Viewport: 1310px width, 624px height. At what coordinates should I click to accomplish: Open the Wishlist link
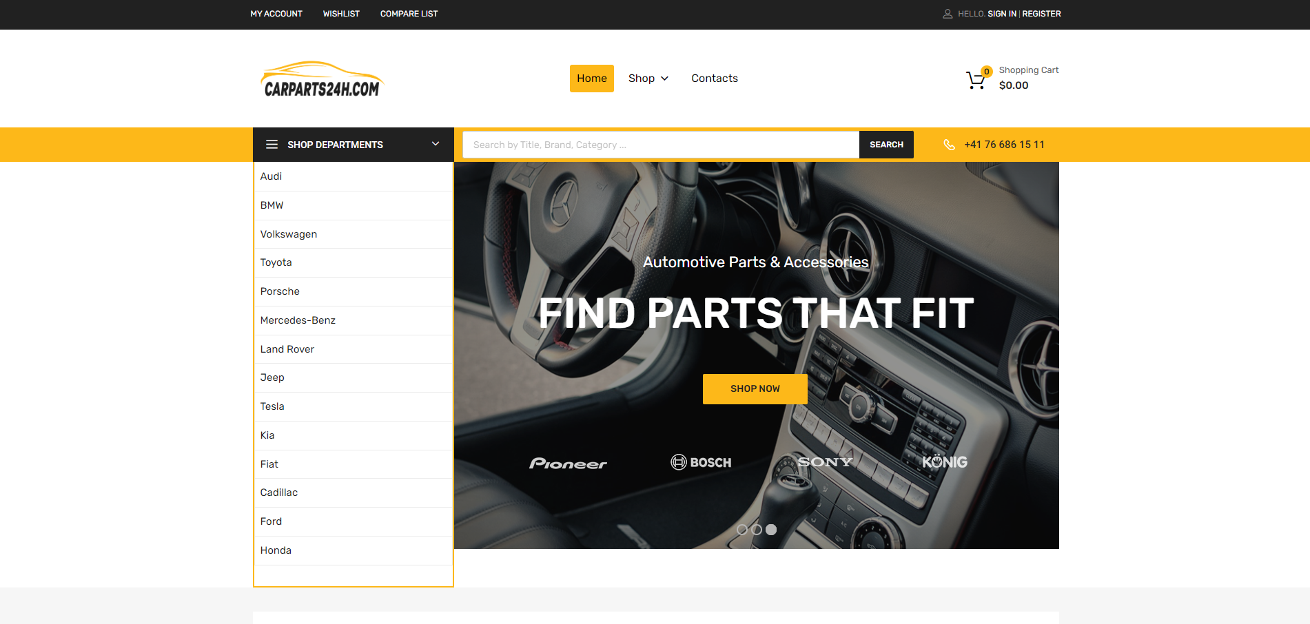tap(341, 14)
